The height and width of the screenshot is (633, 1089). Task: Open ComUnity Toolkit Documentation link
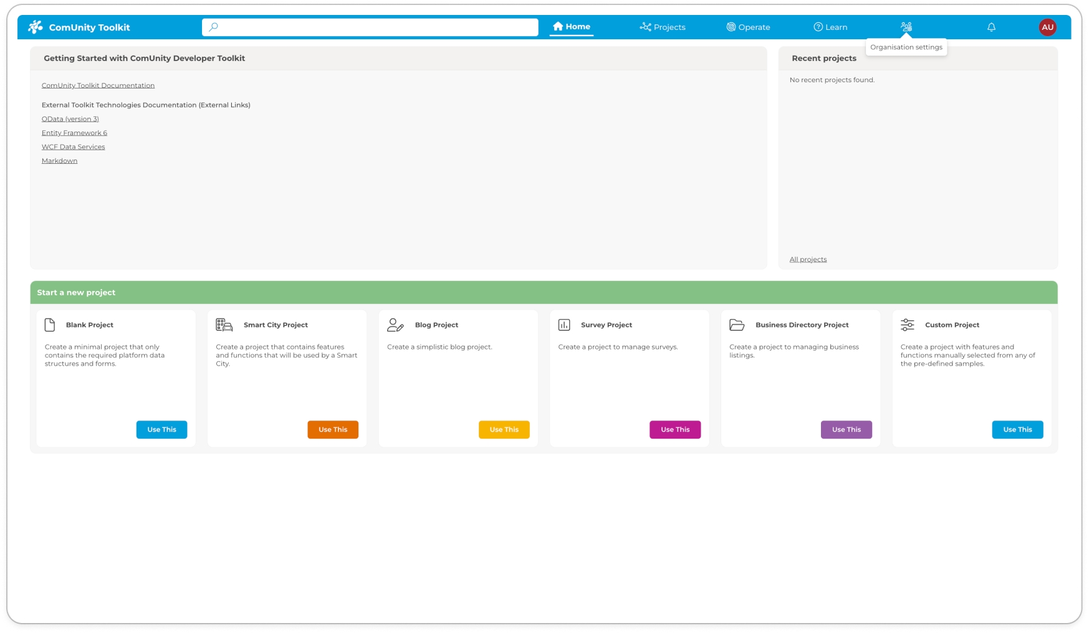[x=98, y=85]
